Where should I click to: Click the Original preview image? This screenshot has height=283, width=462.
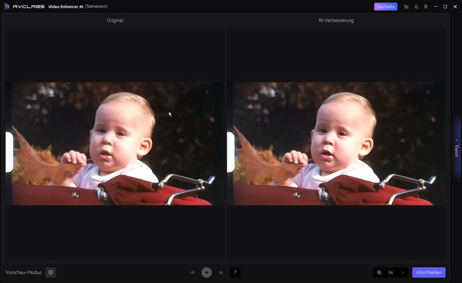click(x=115, y=144)
